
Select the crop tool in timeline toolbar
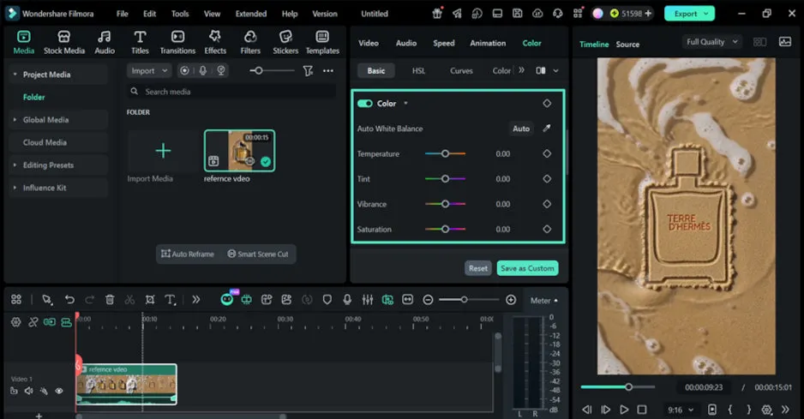coord(150,300)
